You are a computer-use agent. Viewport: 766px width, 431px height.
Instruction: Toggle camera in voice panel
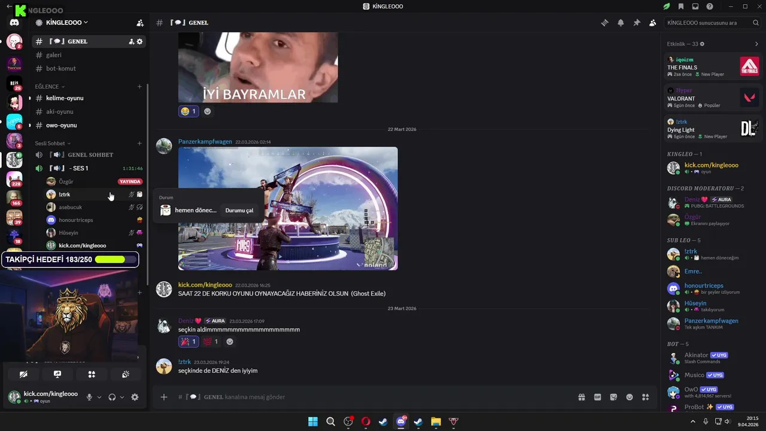(23, 374)
